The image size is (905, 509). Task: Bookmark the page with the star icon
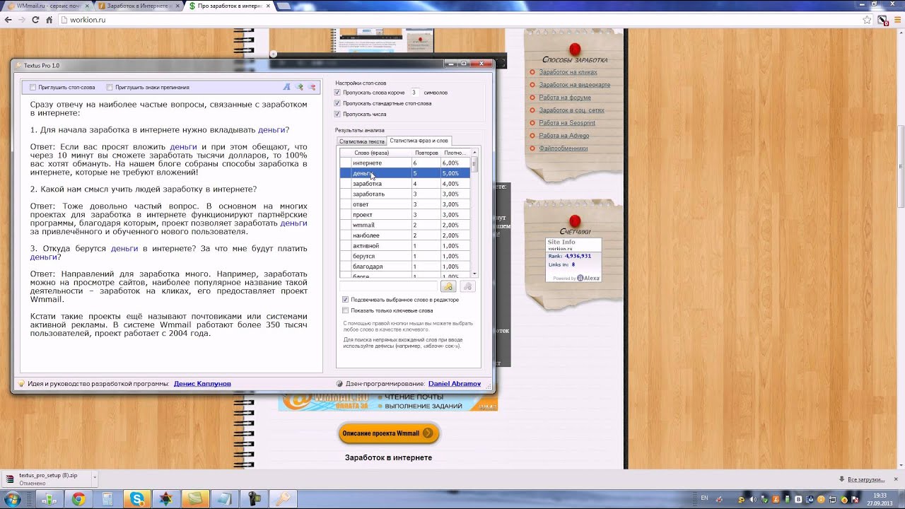pyautogui.click(x=868, y=20)
